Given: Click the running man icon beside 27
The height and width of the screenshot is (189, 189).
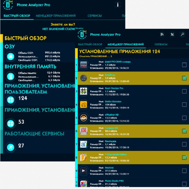Looking at the screenshot, I should [11, 147].
